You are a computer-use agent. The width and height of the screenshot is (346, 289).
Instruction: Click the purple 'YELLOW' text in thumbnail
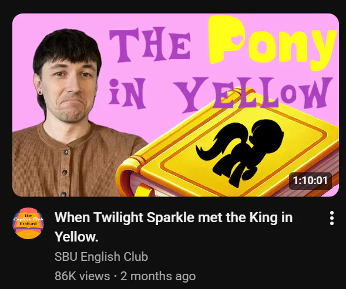[x=252, y=93]
